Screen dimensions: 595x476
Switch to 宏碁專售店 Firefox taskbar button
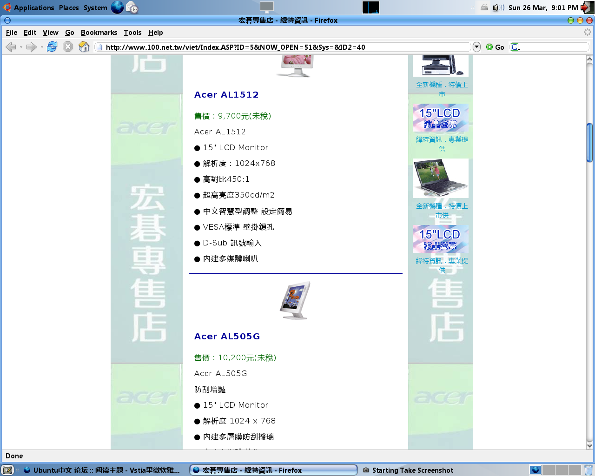click(x=273, y=470)
